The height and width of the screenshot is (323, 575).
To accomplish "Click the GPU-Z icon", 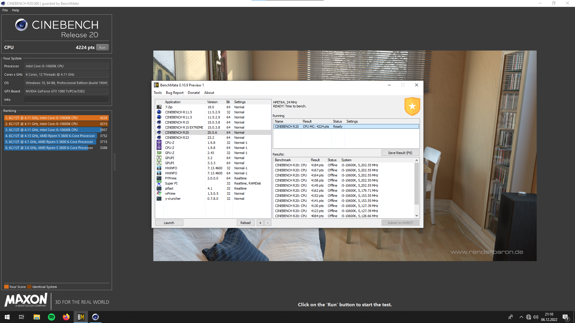I will tap(159, 153).
